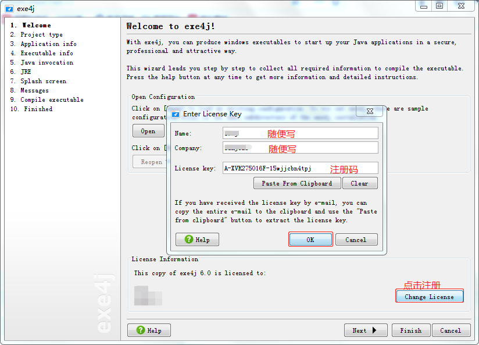Click the green question mark on the dialog Help button
This screenshot has width=479, height=345.
pyautogui.click(x=189, y=239)
